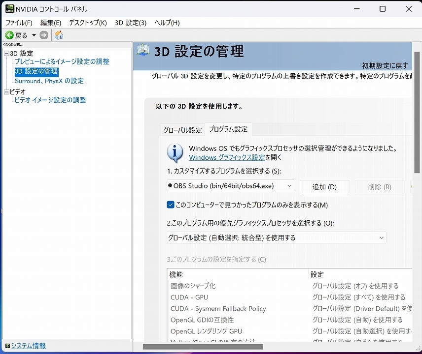Minimize the NVIDIA Control Panel window

click(x=357, y=9)
